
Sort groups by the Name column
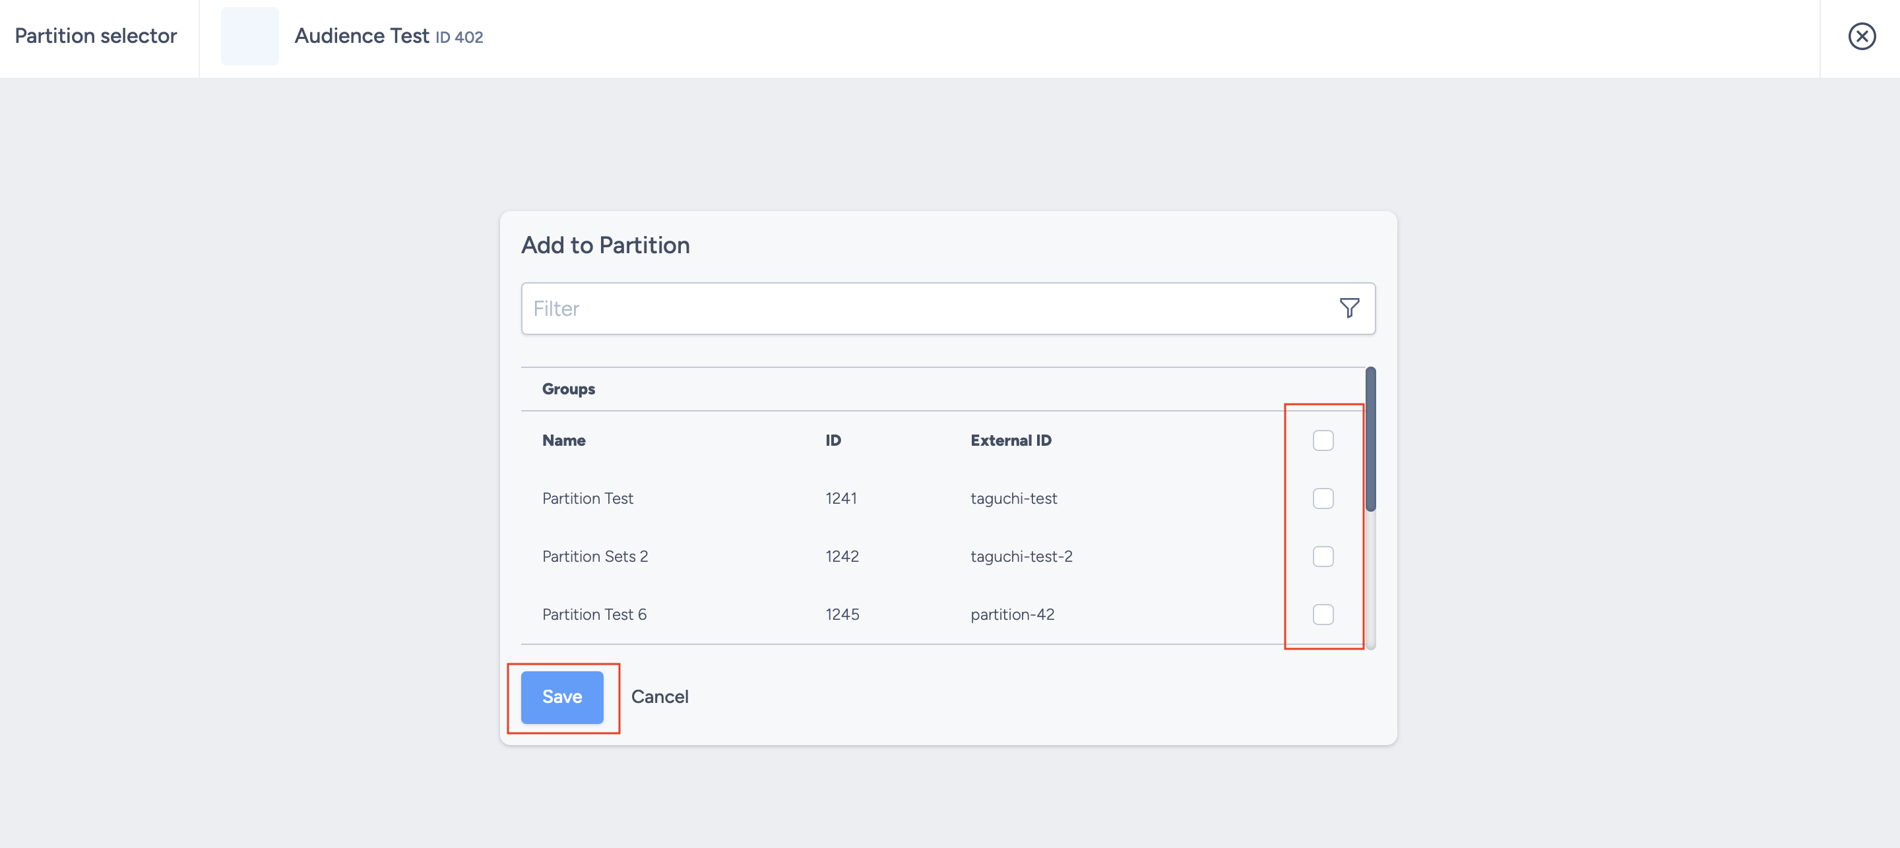click(x=563, y=440)
